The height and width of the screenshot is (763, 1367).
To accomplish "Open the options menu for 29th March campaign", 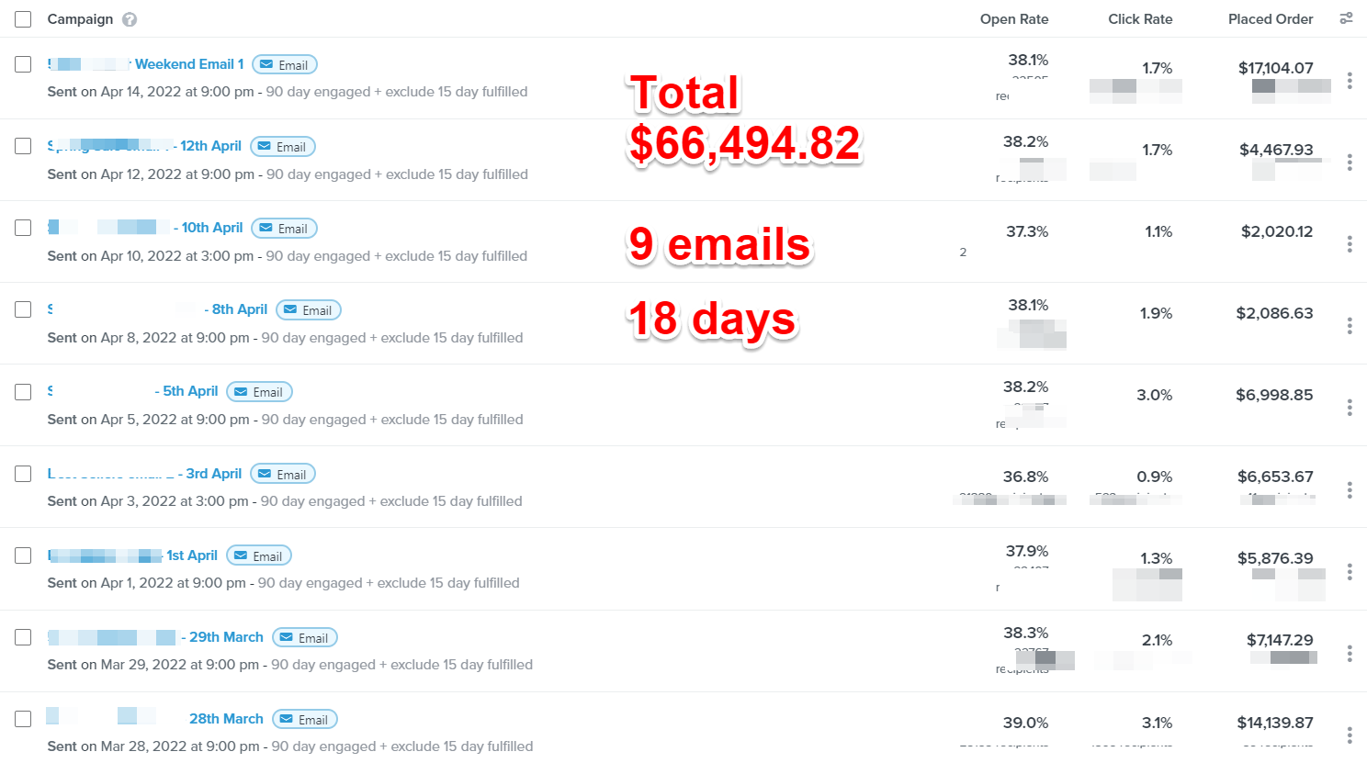I will (1349, 653).
